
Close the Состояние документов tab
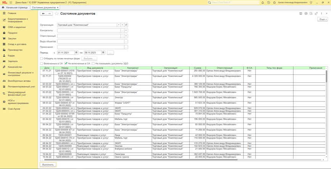tap(58, 8)
